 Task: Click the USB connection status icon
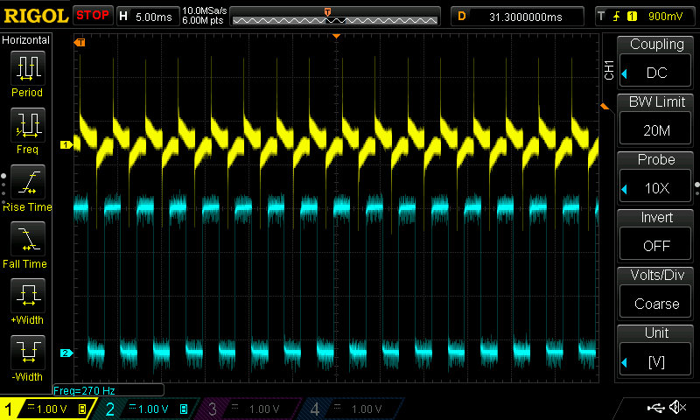tap(655, 407)
